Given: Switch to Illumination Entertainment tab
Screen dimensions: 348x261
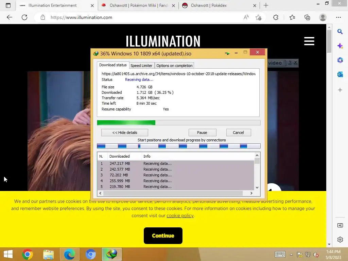Looking at the screenshot, I should pos(52,5).
